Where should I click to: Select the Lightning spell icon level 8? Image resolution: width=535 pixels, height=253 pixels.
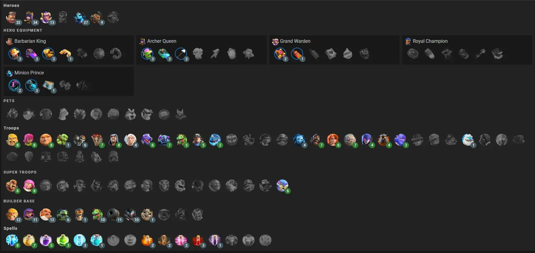click(12, 240)
